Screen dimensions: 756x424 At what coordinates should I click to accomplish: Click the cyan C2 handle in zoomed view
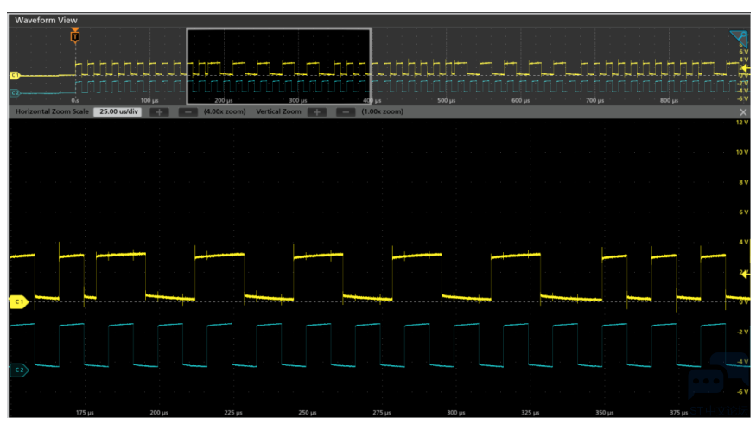click(19, 370)
